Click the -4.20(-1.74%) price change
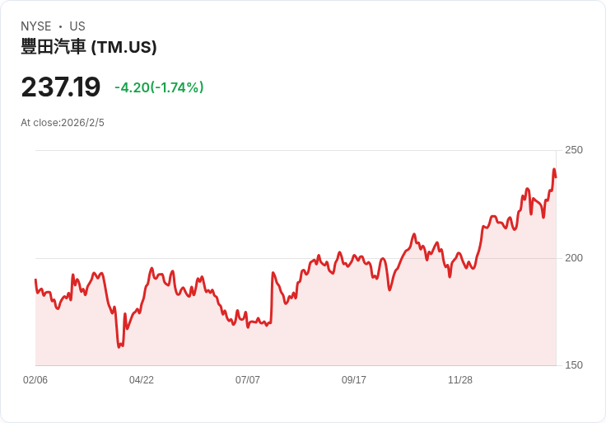This screenshot has width=606, height=423. (x=159, y=87)
